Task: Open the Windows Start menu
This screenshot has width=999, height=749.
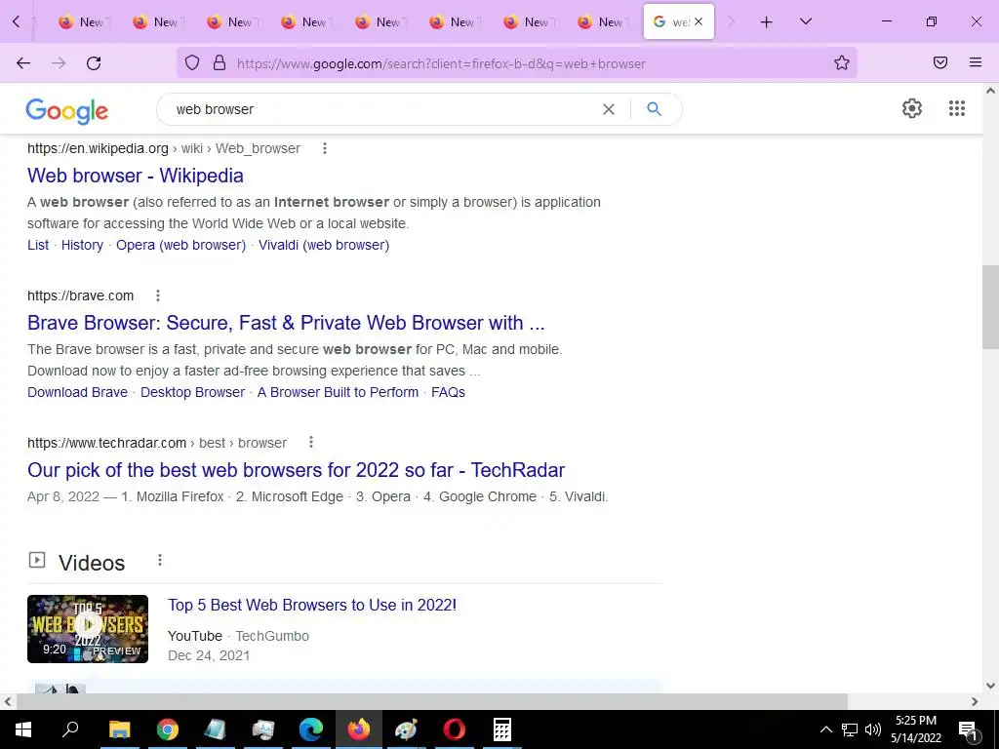Action: (x=23, y=729)
